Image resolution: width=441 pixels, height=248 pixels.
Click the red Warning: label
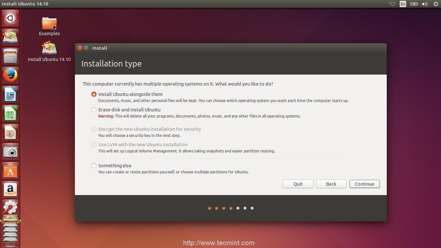click(106, 116)
